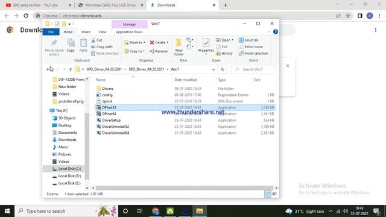This screenshot has width=386, height=217.
Task: Sort by Type column header
Action: pos(221,80)
